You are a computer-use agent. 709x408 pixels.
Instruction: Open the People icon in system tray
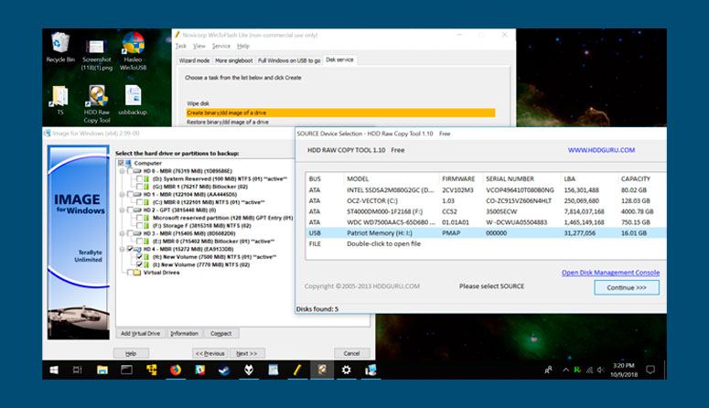click(549, 370)
